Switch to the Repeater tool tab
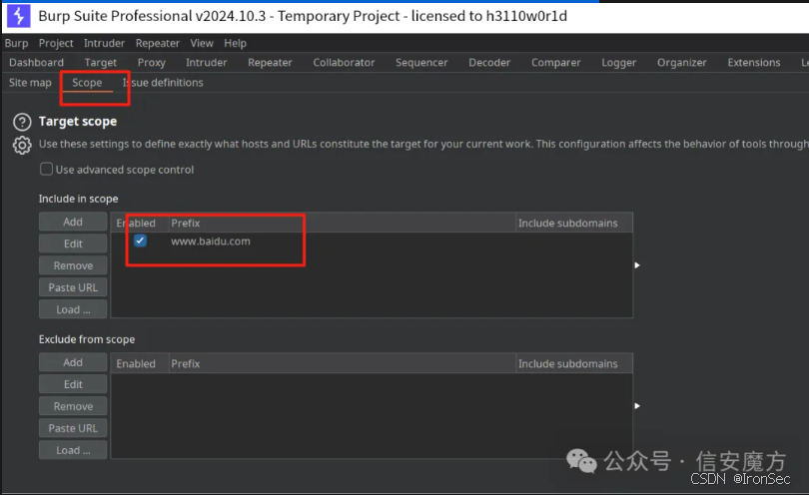Image resolution: width=809 pixels, height=495 pixels. (270, 63)
